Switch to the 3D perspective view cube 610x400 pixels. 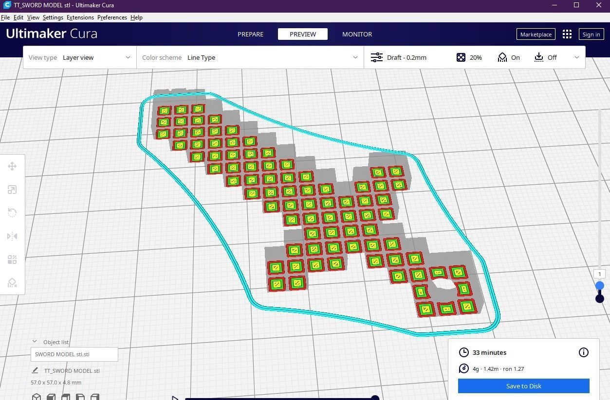coord(37,397)
